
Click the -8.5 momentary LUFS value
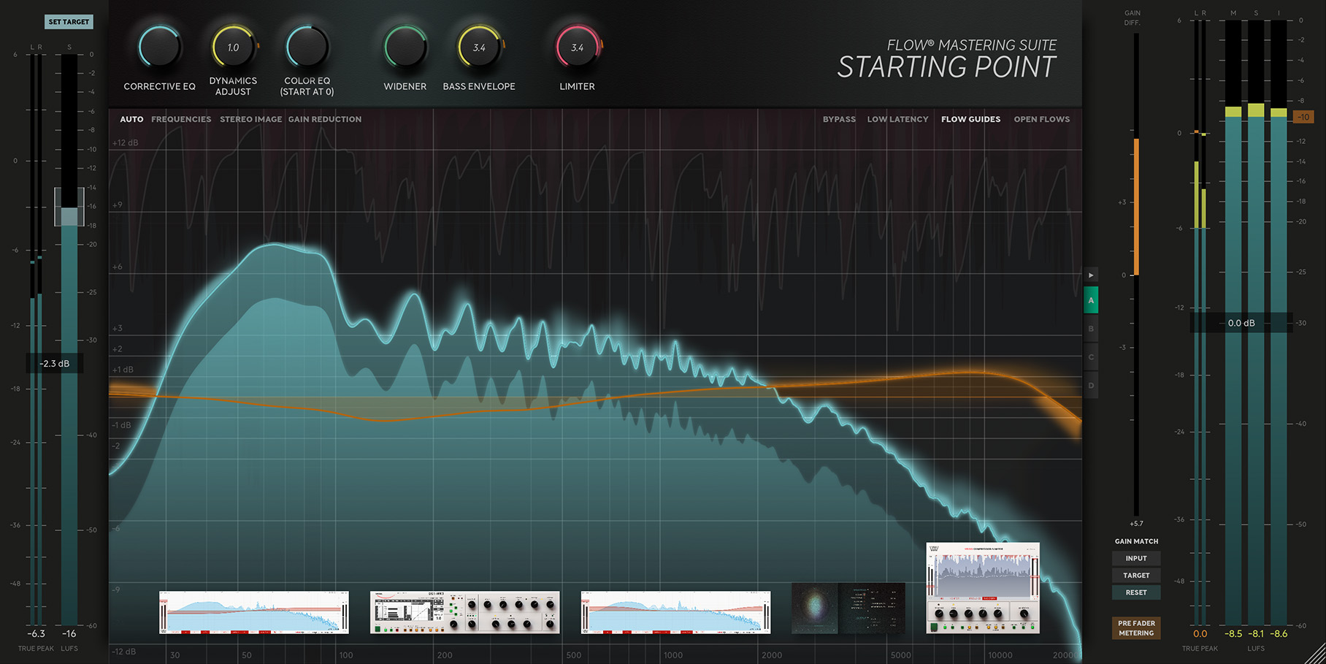pos(1233,633)
